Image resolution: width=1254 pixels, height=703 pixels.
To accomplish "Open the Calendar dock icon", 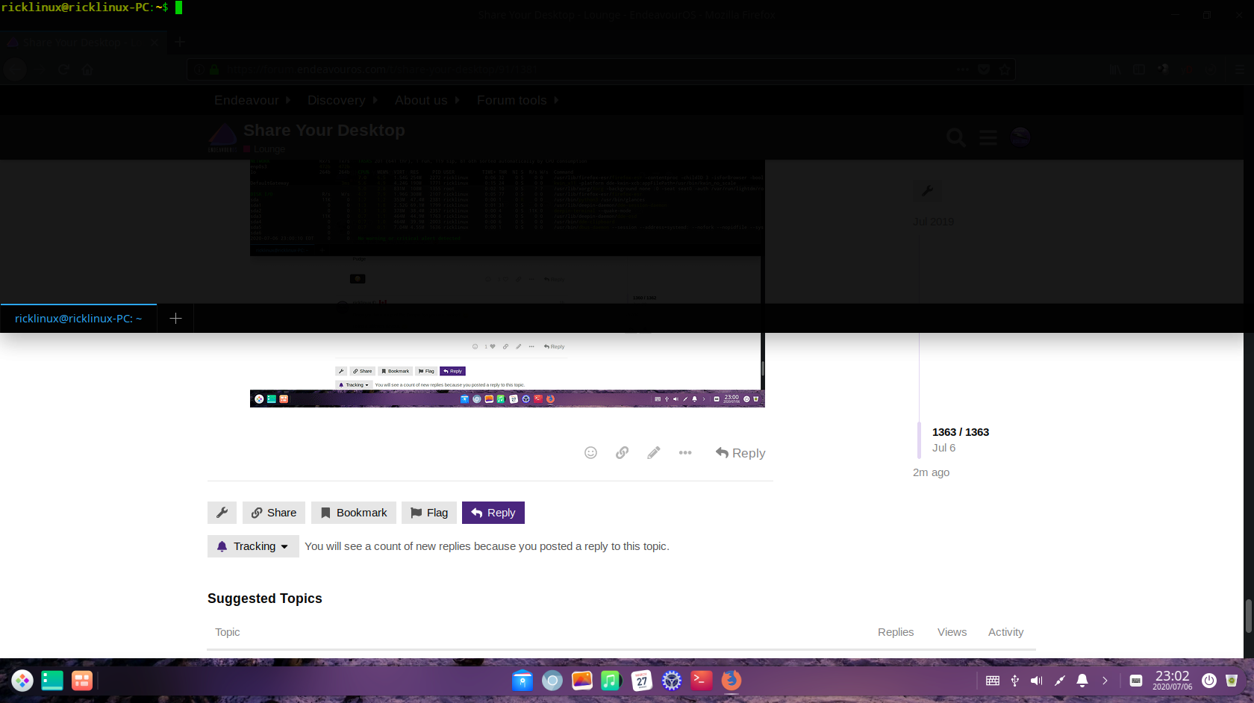I will 642,681.
